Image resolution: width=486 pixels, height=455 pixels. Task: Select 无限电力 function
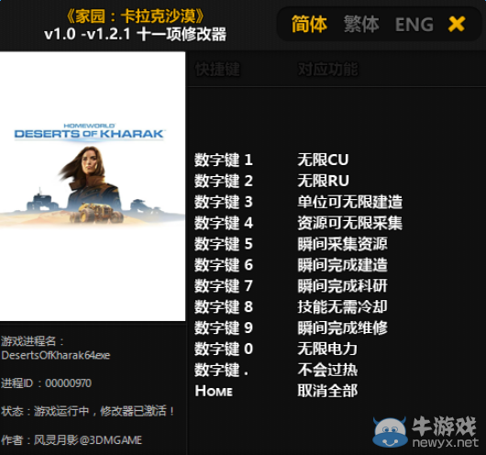[x=327, y=349]
